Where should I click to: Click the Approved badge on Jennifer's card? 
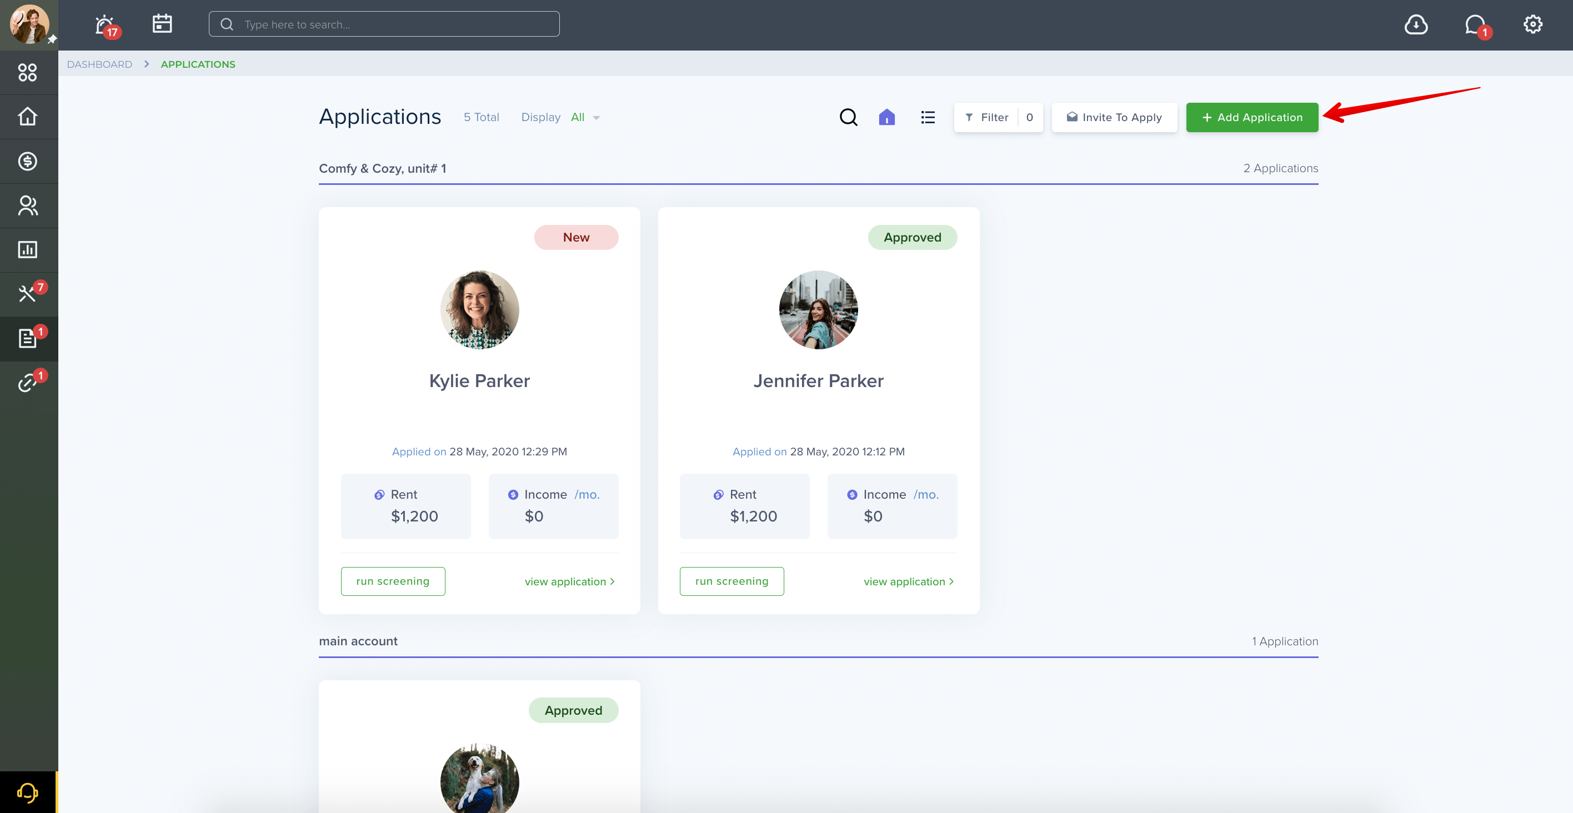(x=912, y=238)
